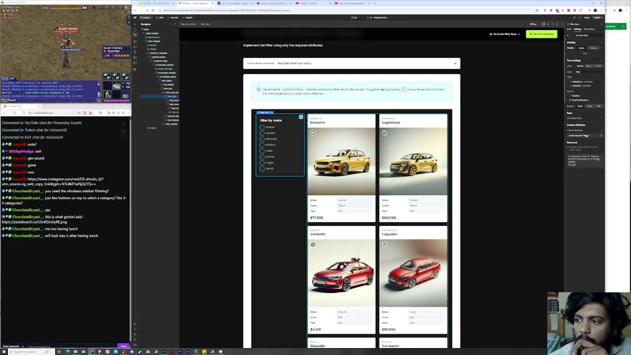Open the Insights tab in Webflow top bar
The width and height of the screenshot is (631, 355).
point(188,17)
